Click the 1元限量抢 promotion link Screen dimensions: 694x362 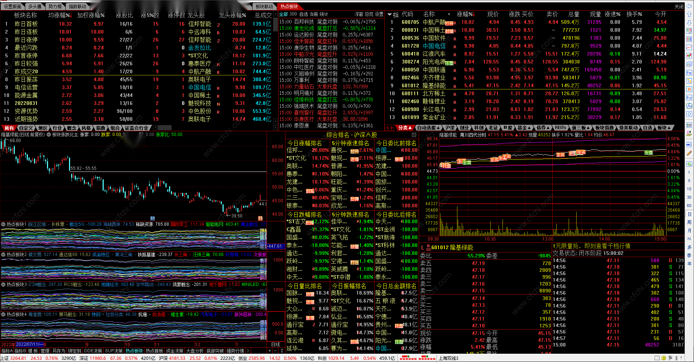pyautogui.click(x=591, y=246)
